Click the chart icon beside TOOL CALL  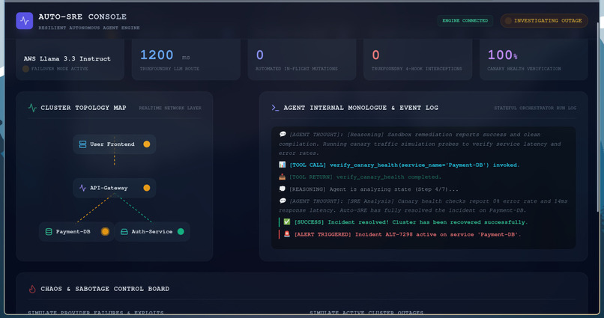283,165
